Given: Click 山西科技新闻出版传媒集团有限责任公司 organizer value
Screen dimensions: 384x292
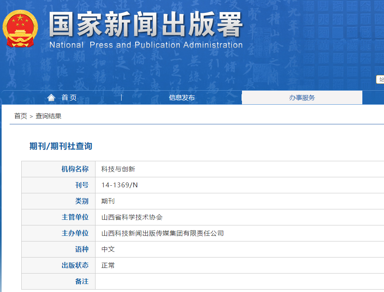Looking at the screenshot, I should [162, 233].
